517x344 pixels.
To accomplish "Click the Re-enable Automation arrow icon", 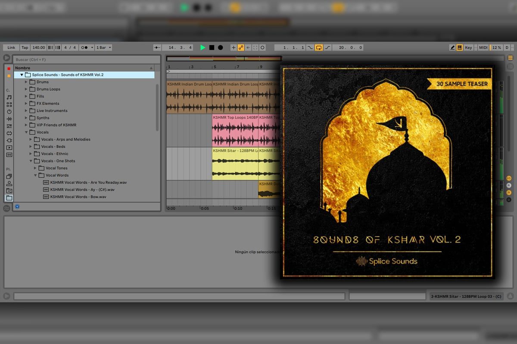I will pos(248,48).
